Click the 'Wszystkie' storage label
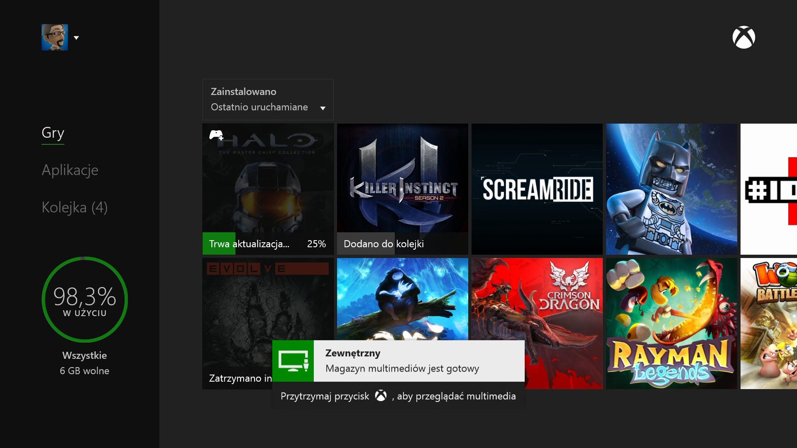 coord(85,355)
